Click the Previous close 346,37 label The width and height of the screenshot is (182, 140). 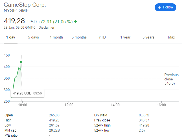[171, 79]
